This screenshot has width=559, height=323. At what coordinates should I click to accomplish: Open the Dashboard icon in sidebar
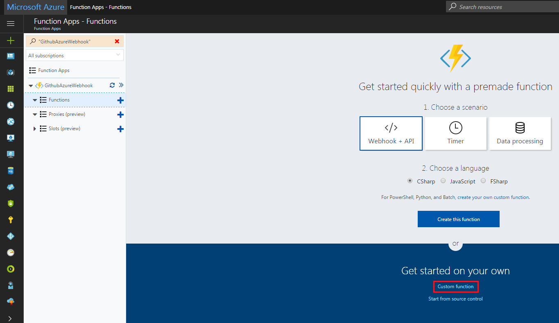(11, 56)
